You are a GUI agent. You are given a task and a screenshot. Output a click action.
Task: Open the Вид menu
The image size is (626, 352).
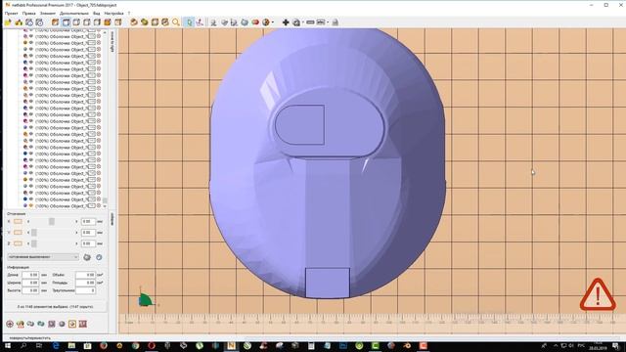click(96, 13)
